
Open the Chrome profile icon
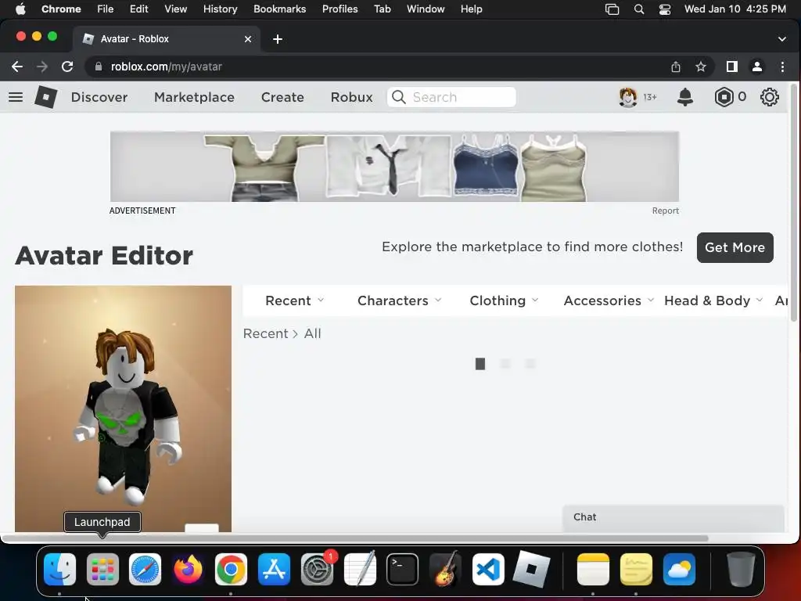tap(757, 67)
